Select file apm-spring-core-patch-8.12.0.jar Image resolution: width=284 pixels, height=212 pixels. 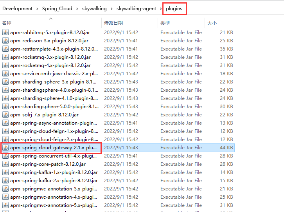[x=48, y=164]
